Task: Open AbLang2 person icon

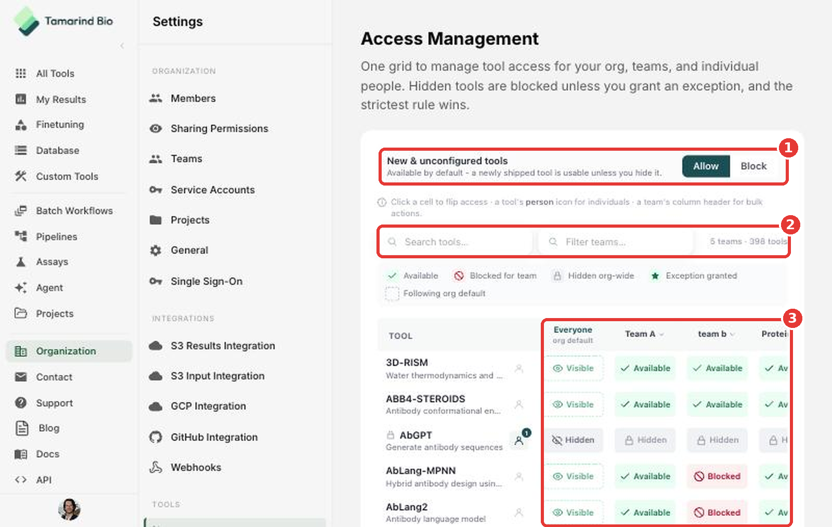Action: [518, 512]
